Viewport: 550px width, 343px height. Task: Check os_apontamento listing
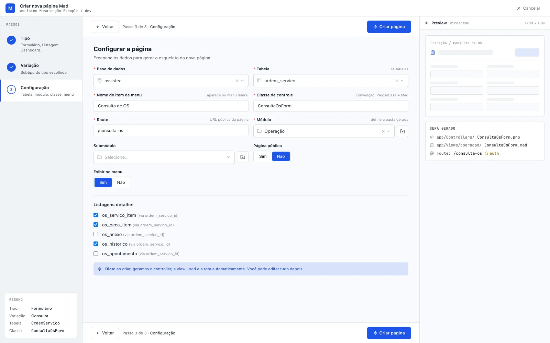pyautogui.click(x=96, y=253)
